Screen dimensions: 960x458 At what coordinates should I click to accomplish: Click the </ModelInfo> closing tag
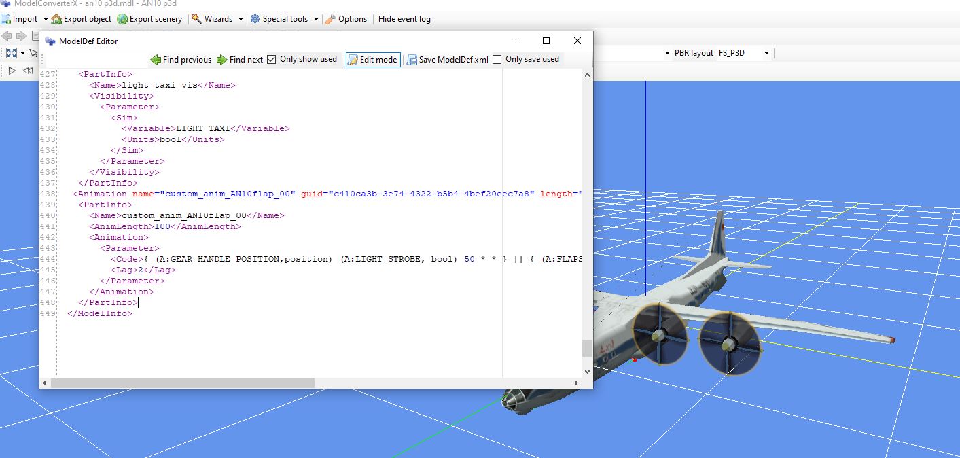[100, 313]
